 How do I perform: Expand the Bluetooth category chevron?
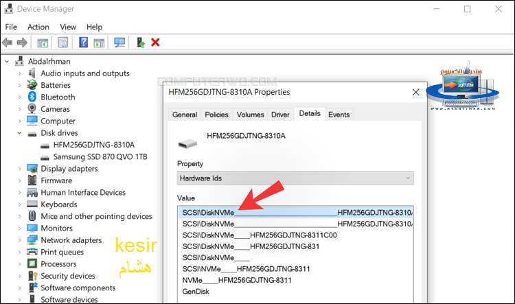19,97
